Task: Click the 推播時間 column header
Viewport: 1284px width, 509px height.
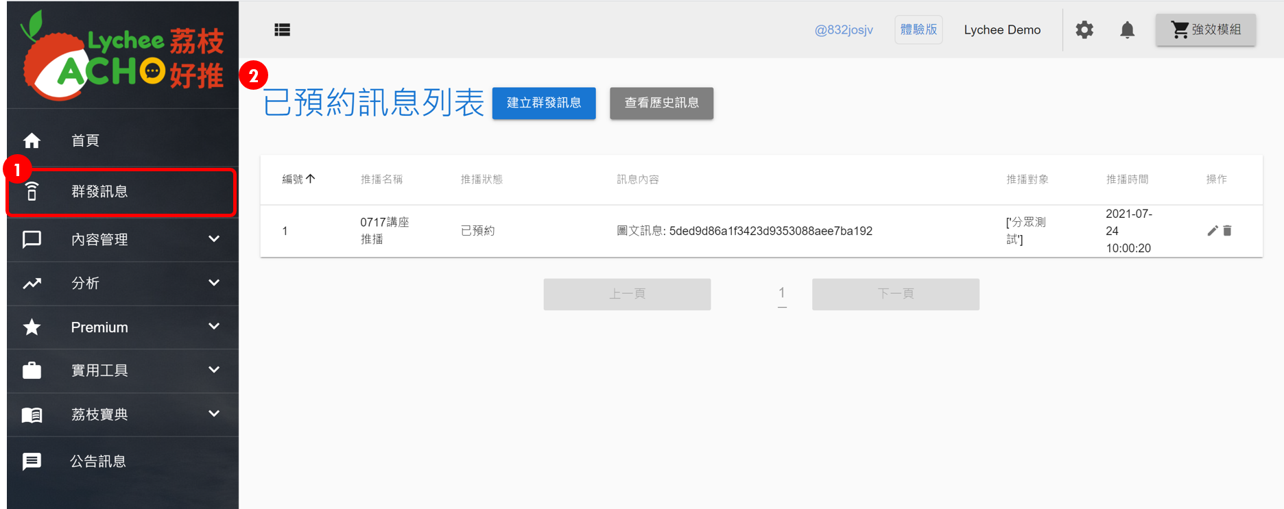Action: [x=1128, y=179]
